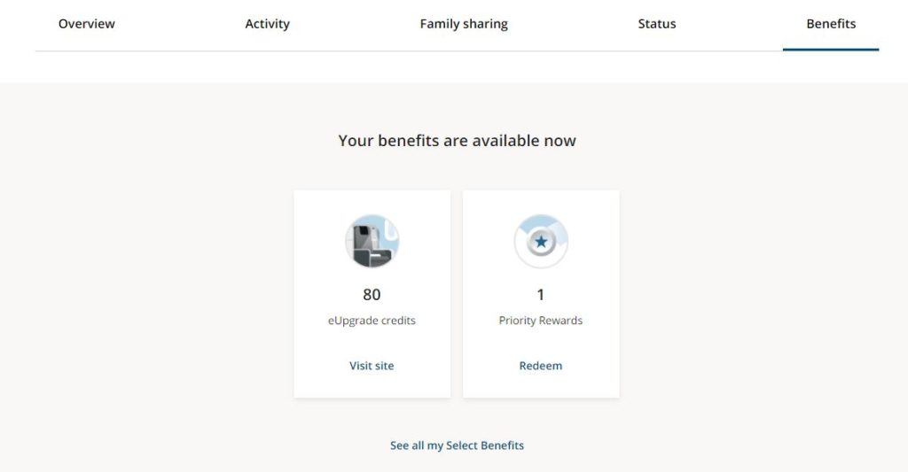This screenshot has width=908, height=472.
Task: Click the Priority Rewards count of 1
Action: (x=541, y=294)
